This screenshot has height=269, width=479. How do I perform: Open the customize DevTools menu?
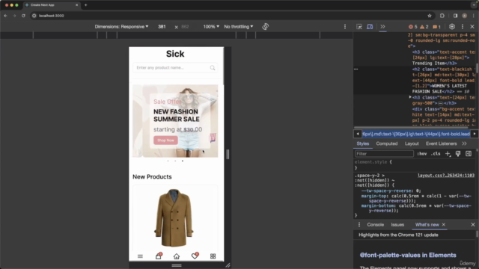[x=463, y=27]
